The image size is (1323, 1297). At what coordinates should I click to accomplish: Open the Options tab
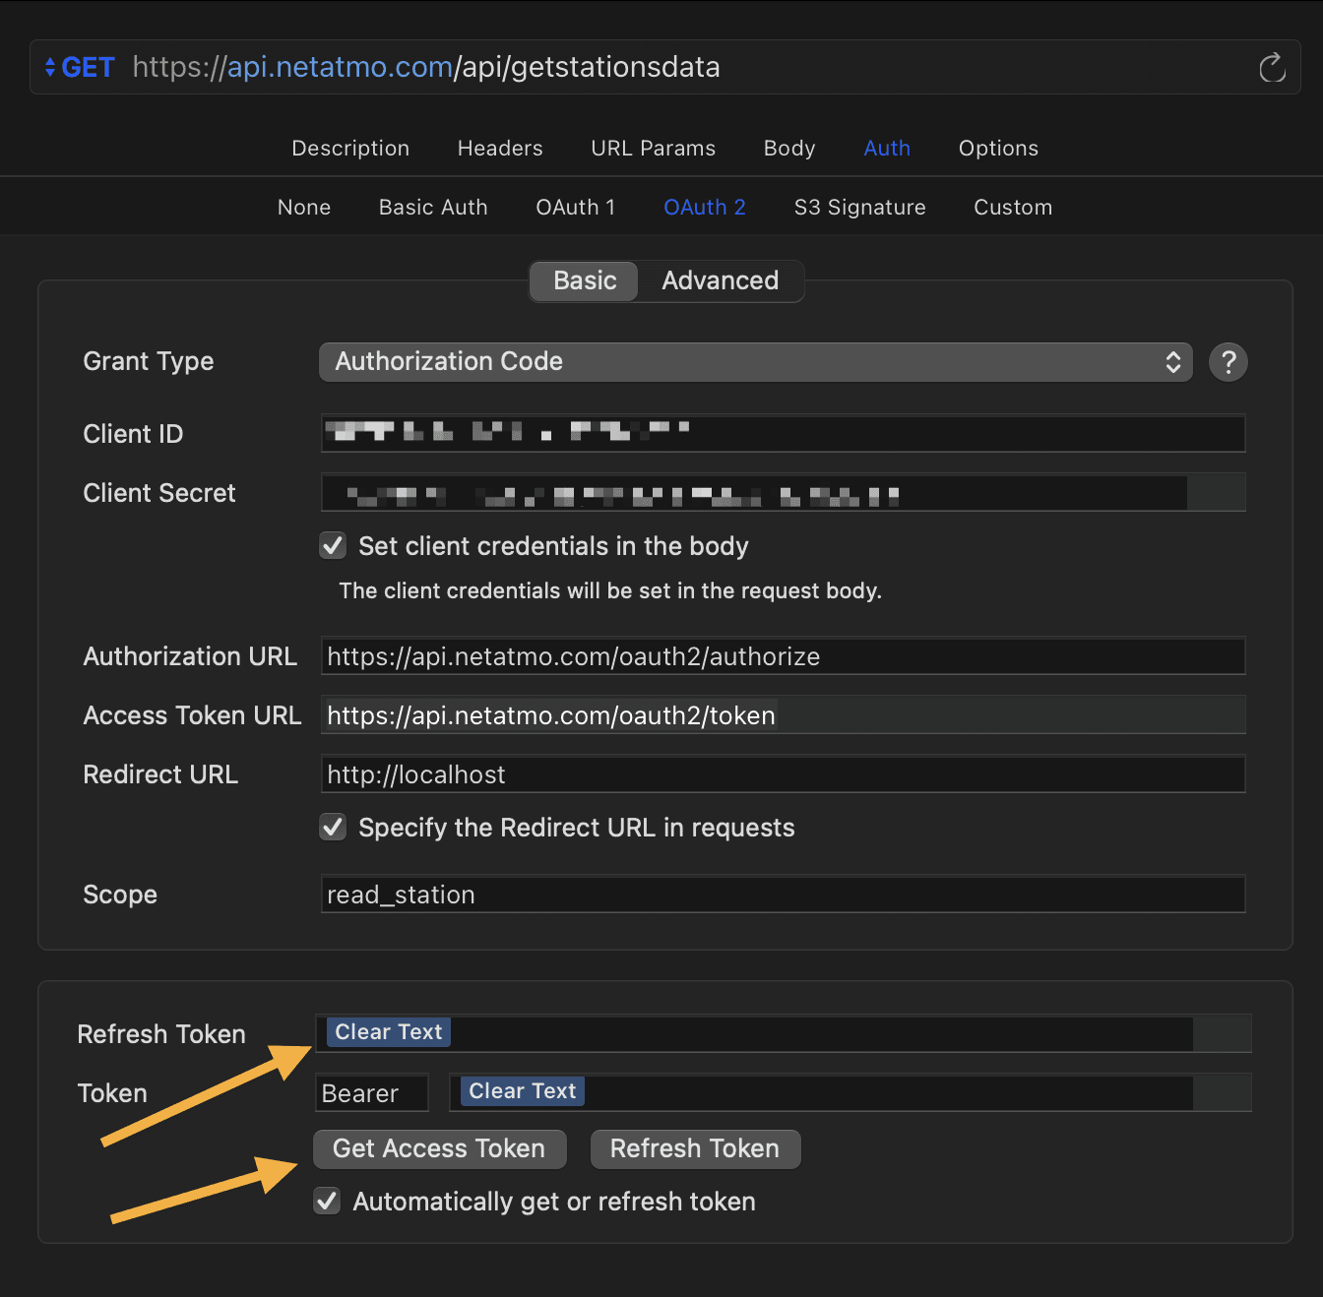pos(998,148)
